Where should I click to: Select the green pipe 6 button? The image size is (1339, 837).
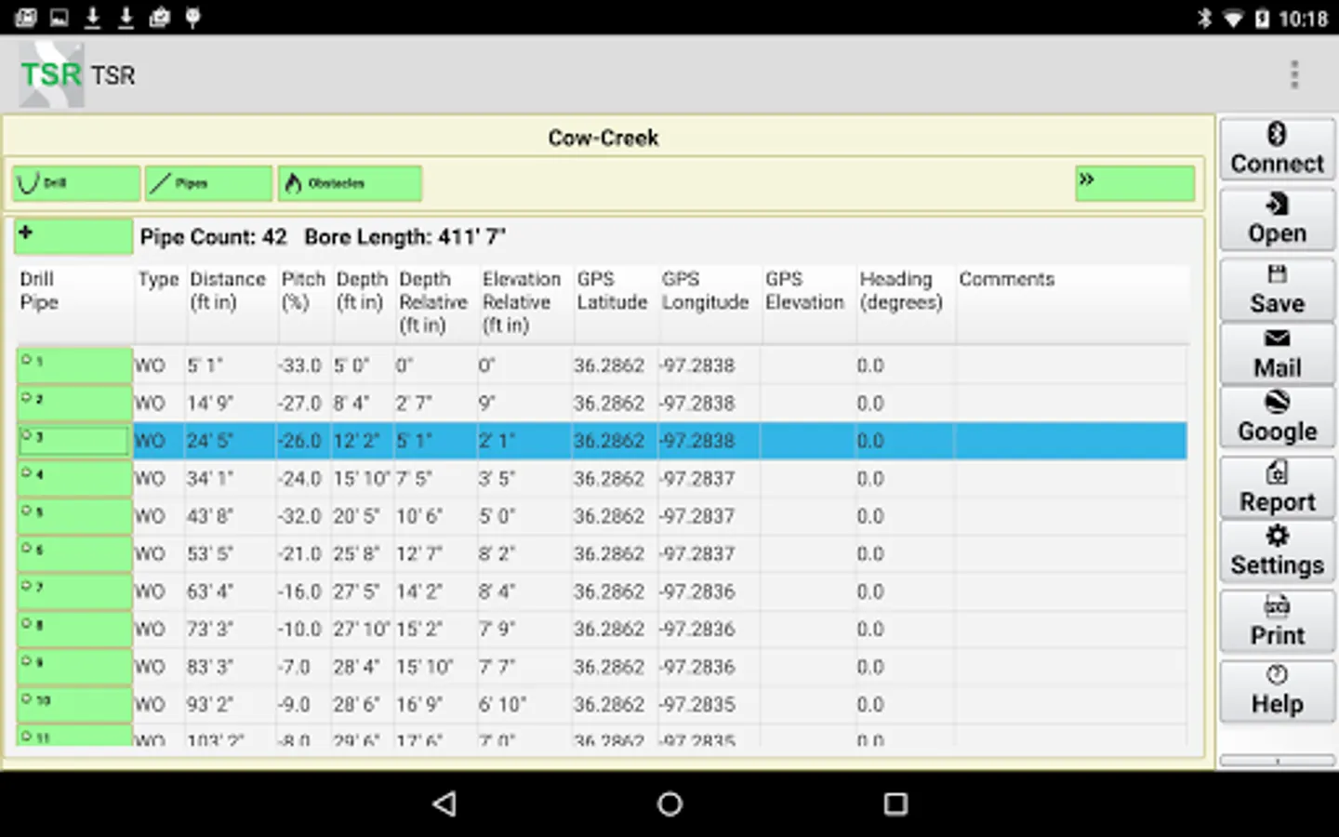click(74, 553)
